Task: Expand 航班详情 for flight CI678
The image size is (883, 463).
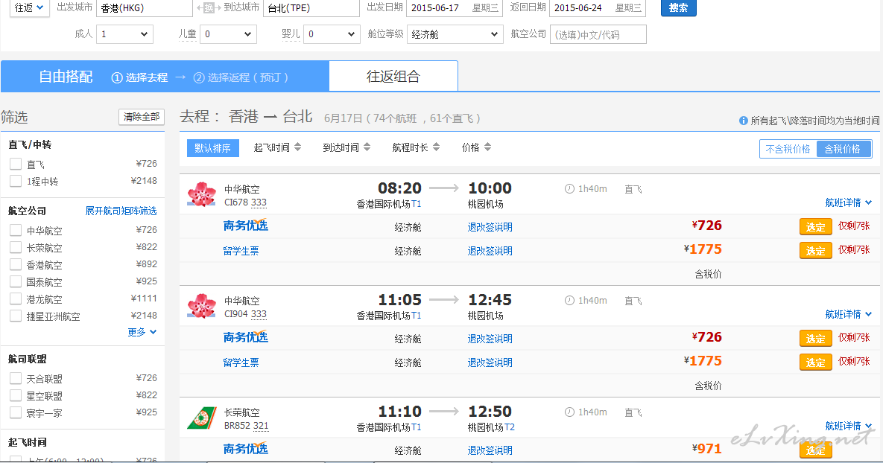Action: [x=848, y=202]
